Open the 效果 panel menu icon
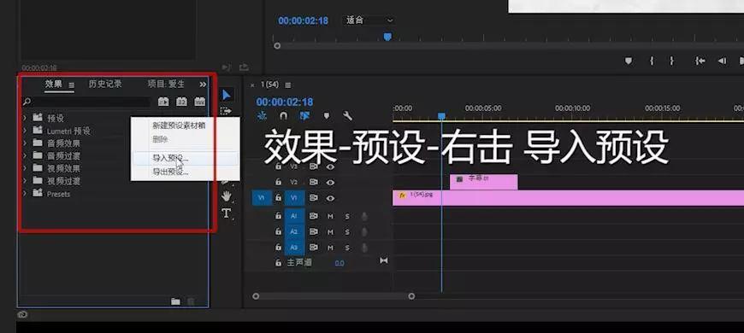The width and height of the screenshot is (744, 333). click(x=71, y=85)
